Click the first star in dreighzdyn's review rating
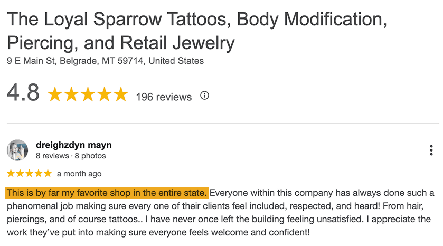This screenshot has height=246, width=443. [11, 173]
